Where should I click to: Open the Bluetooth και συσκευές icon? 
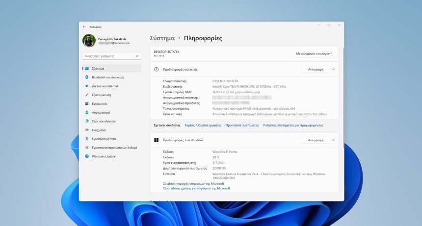[x=87, y=77]
